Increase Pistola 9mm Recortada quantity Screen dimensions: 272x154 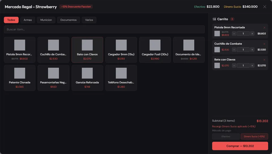click(252, 34)
